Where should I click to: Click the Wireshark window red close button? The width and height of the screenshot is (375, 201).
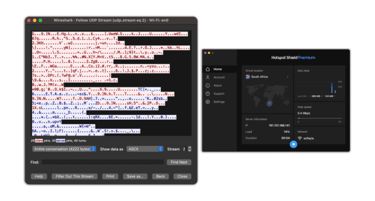click(x=29, y=21)
